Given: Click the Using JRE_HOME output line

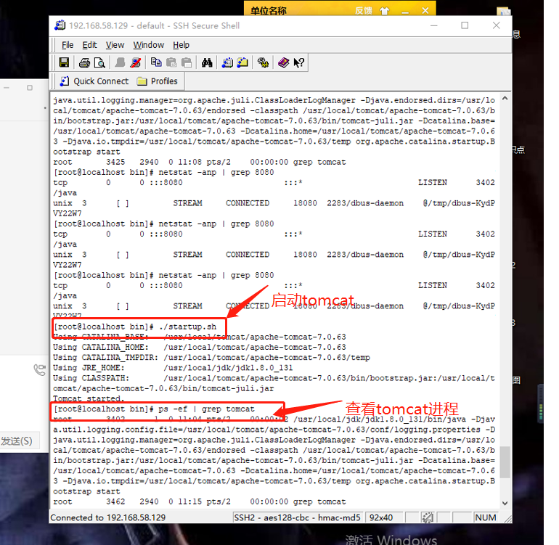Looking at the screenshot, I should (173, 367).
